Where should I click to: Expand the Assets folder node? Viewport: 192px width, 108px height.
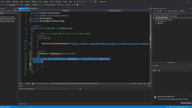click(156, 23)
